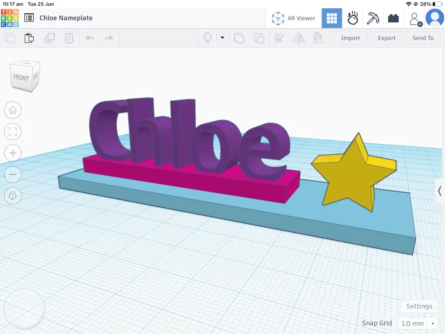Image resolution: width=445 pixels, height=334 pixels.
Task: Open the user profile avatar
Action: click(x=435, y=18)
